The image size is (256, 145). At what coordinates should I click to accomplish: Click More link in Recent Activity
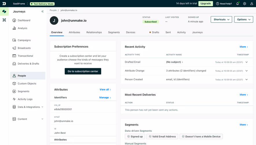(244, 47)
